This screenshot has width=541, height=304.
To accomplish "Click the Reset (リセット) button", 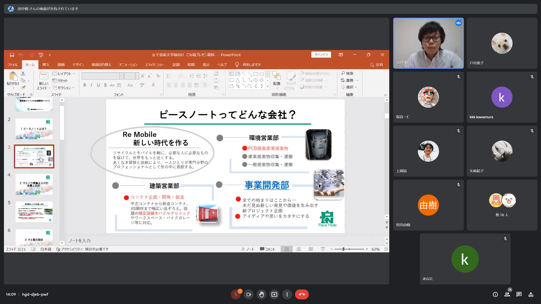I will 60,81.
